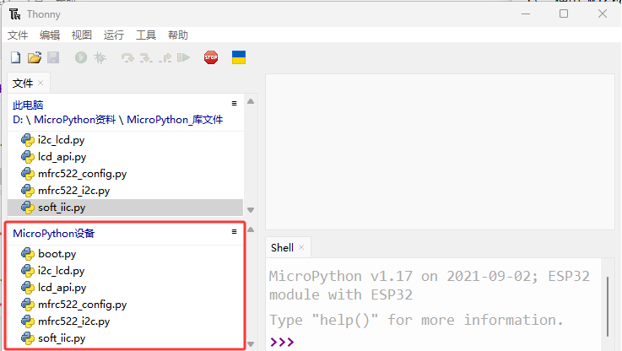Click the 此电脑 heading link
The image size is (622, 351).
(x=28, y=105)
